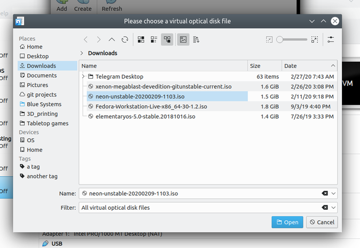Adjust the icon zoom size slider
The width and height of the screenshot is (360, 248).
pos(292,39)
